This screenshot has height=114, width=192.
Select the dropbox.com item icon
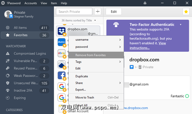[62, 31]
